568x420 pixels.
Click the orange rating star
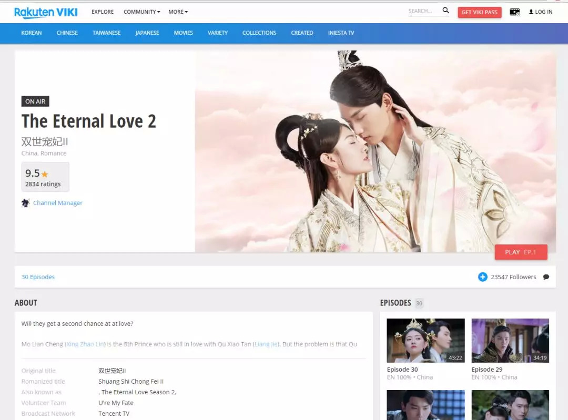pyautogui.click(x=45, y=174)
